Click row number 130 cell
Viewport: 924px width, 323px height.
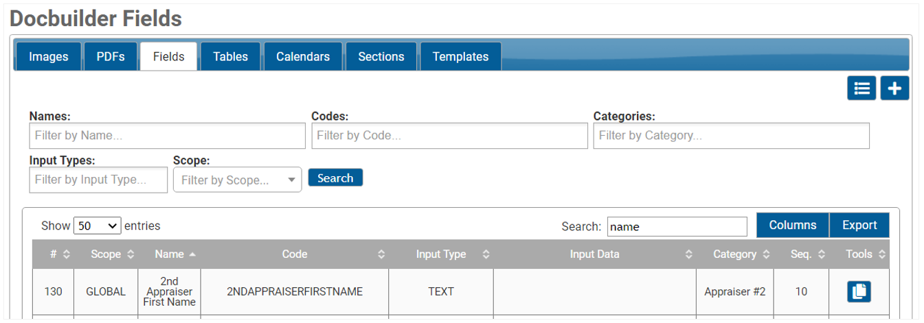[x=53, y=291]
